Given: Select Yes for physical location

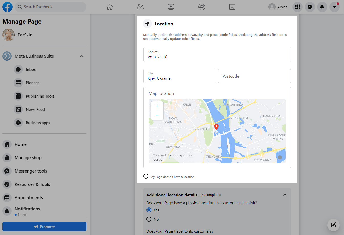Looking at the screenshot, I should (x=149, y=210).
